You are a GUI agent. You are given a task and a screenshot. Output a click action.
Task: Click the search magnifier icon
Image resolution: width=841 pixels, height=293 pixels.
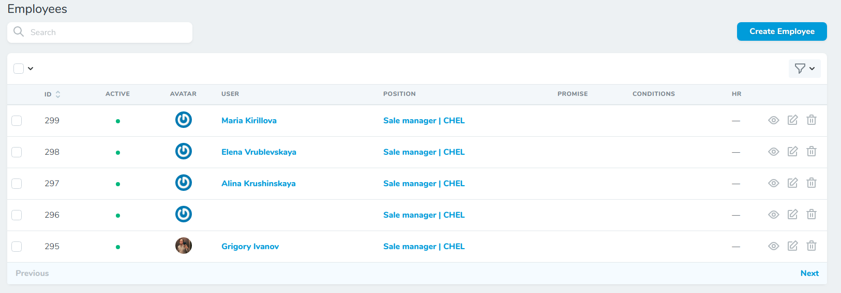(19, 32)
